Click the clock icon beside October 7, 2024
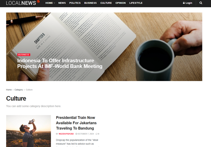211x147 pixels. (76, 134)
